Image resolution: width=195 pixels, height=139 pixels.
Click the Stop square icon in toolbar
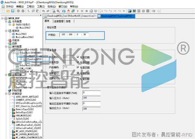(x=87, y=11)
